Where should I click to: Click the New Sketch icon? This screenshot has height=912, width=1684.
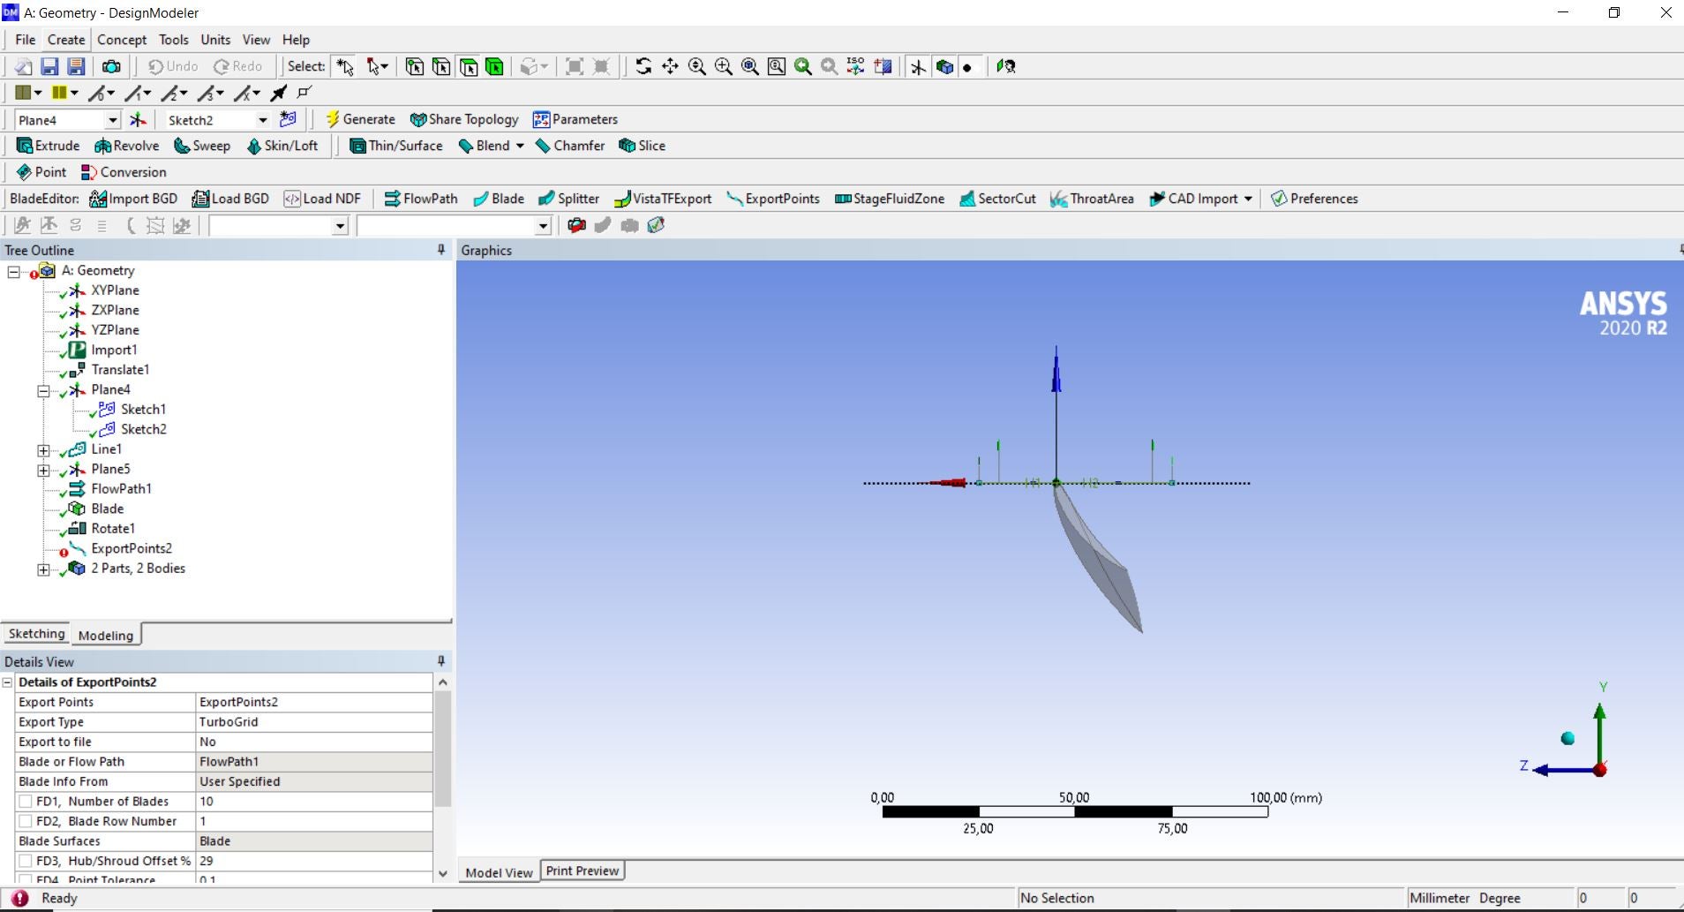click(288, 119)
